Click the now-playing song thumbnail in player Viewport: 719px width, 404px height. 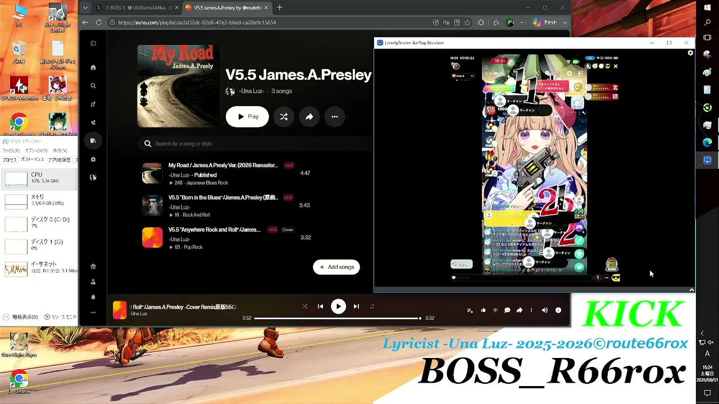click(120, 310)
